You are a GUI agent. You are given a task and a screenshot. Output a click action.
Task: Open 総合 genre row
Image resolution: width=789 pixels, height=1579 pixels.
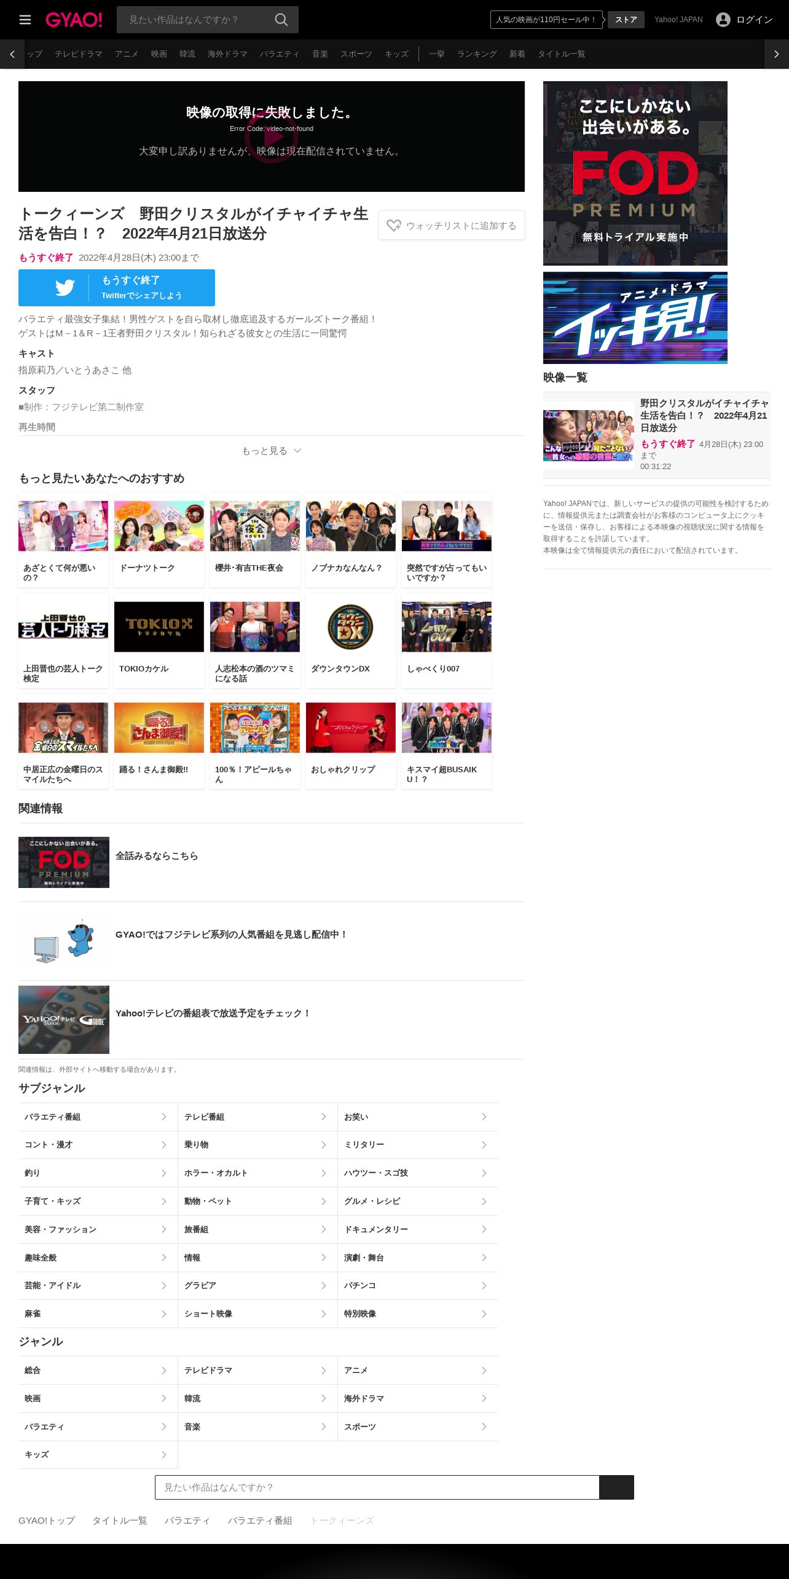98,1371
